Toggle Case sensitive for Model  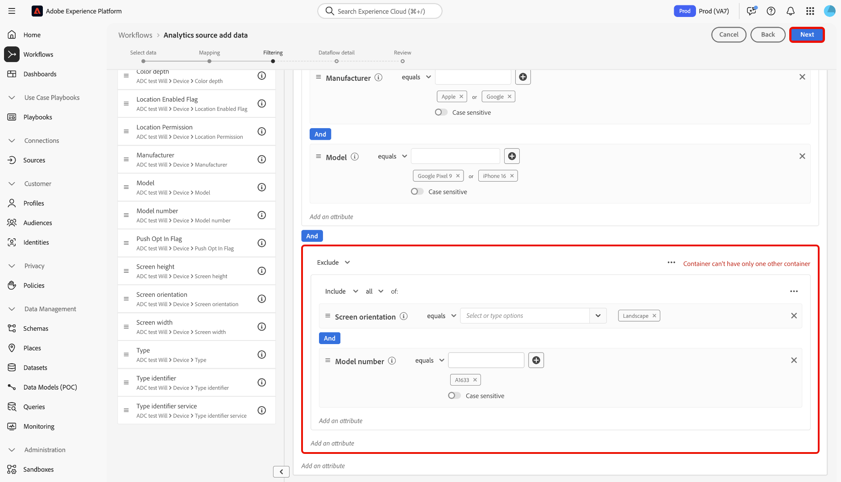tap(417, 191)
